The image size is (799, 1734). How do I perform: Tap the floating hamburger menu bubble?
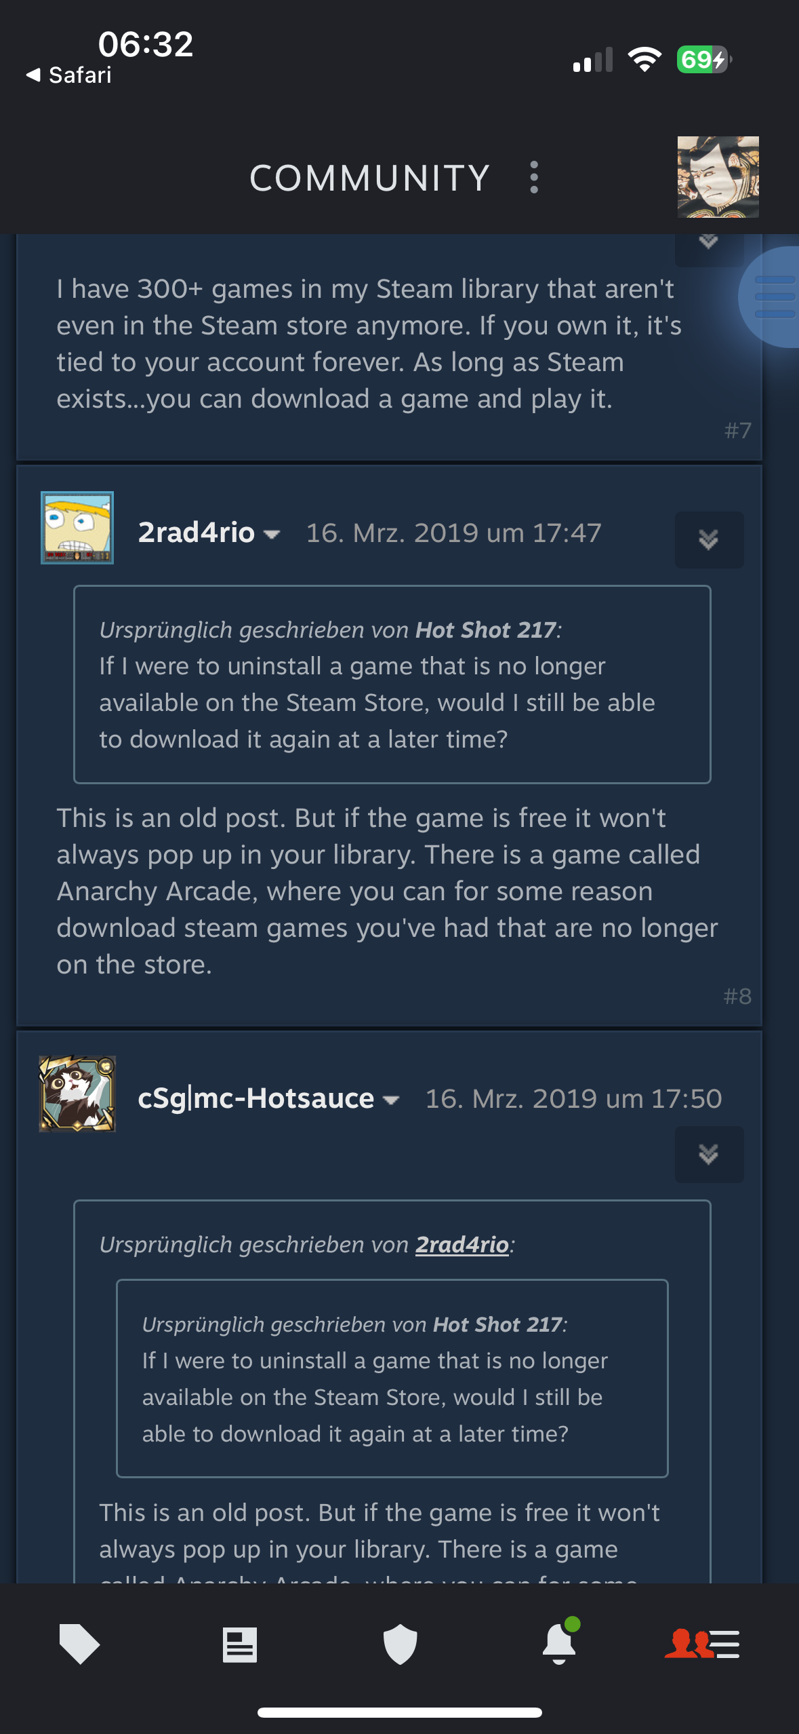point(773,297)
